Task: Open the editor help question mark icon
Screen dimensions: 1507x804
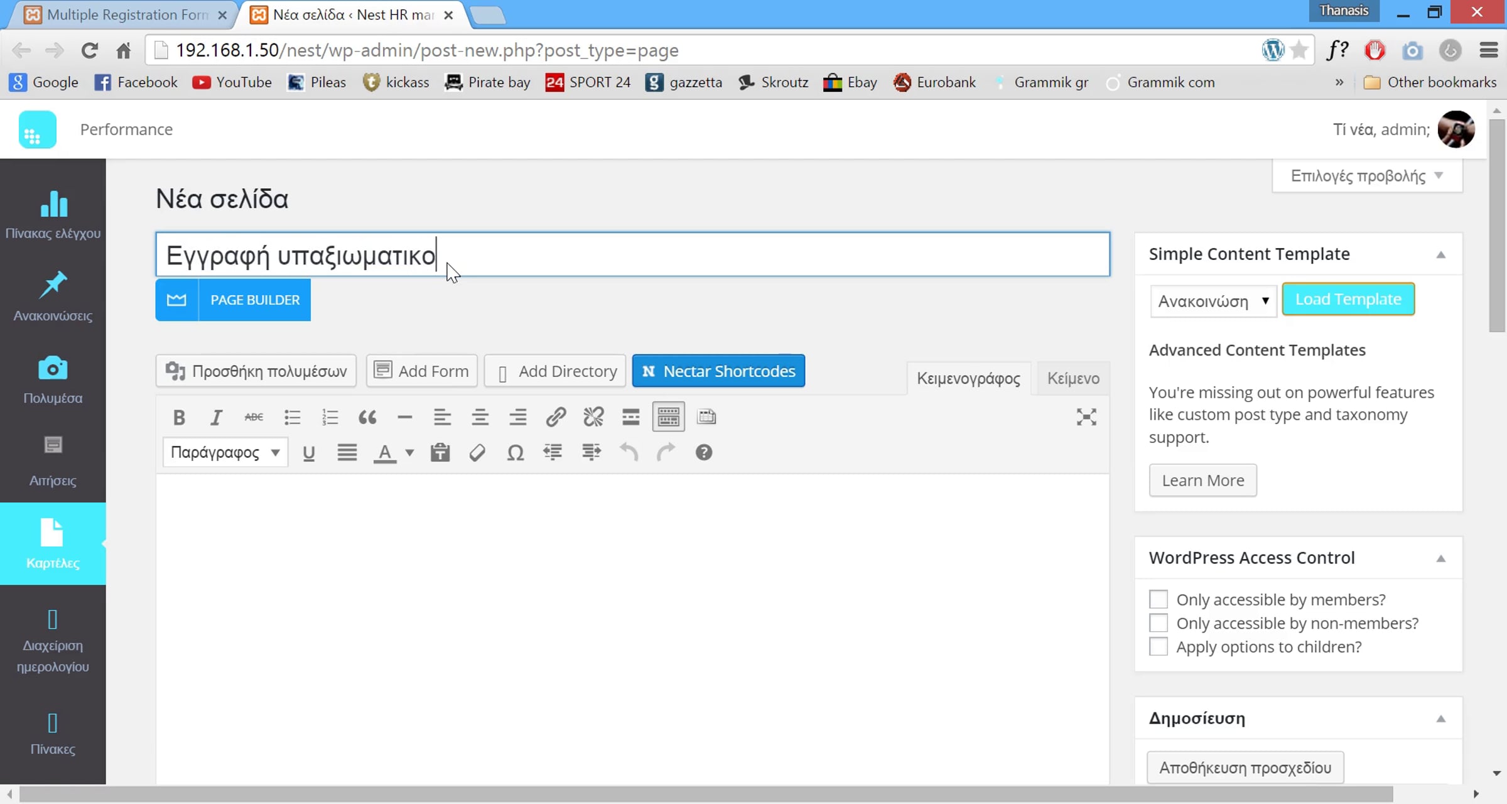Action: pyautogui.click(x=703, y=452)
